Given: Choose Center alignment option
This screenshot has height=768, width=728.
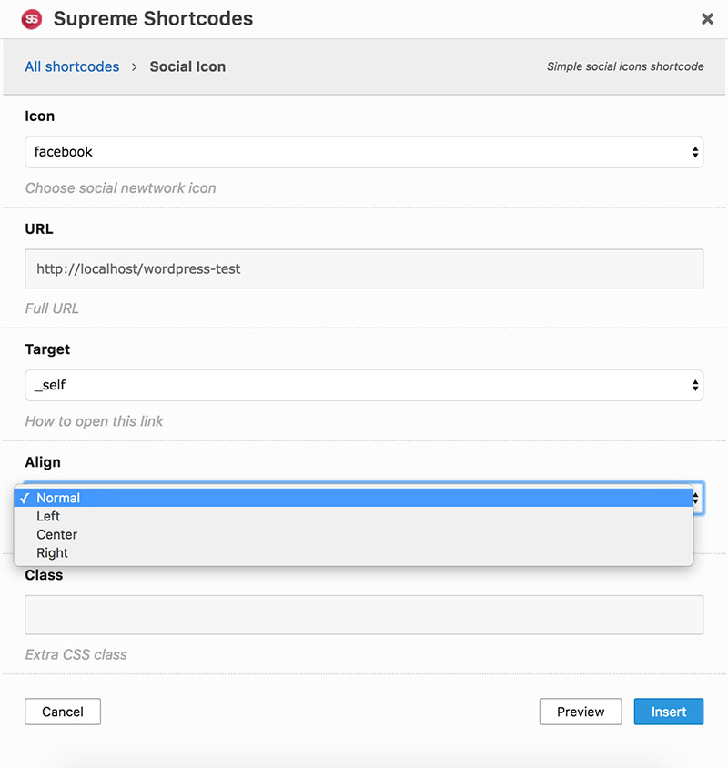Looking at the screenshot, I should 56,534.
